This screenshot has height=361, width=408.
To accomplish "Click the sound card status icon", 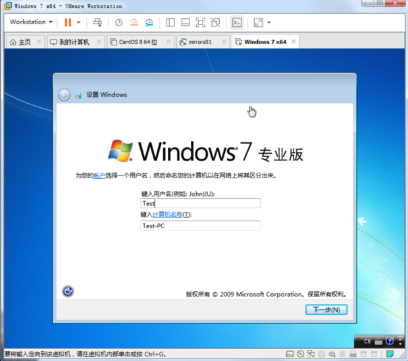I will click(332, 354).
